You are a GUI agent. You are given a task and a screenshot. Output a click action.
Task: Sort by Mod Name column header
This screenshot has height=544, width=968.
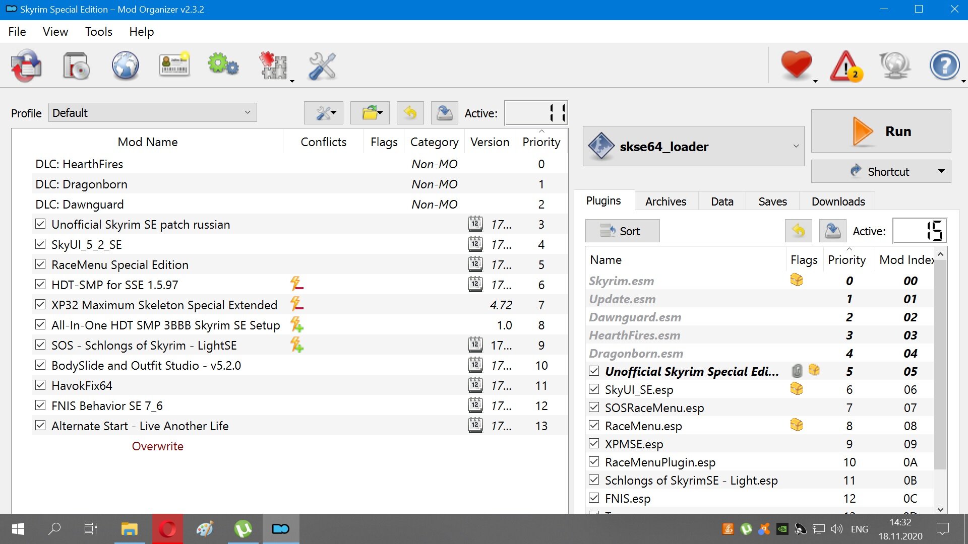(147, 142)
